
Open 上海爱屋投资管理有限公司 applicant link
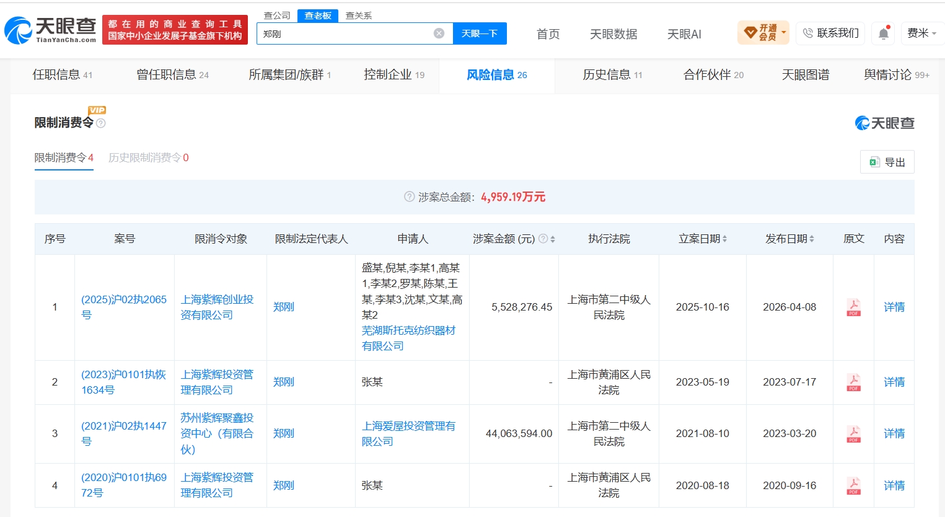[409, 434]
